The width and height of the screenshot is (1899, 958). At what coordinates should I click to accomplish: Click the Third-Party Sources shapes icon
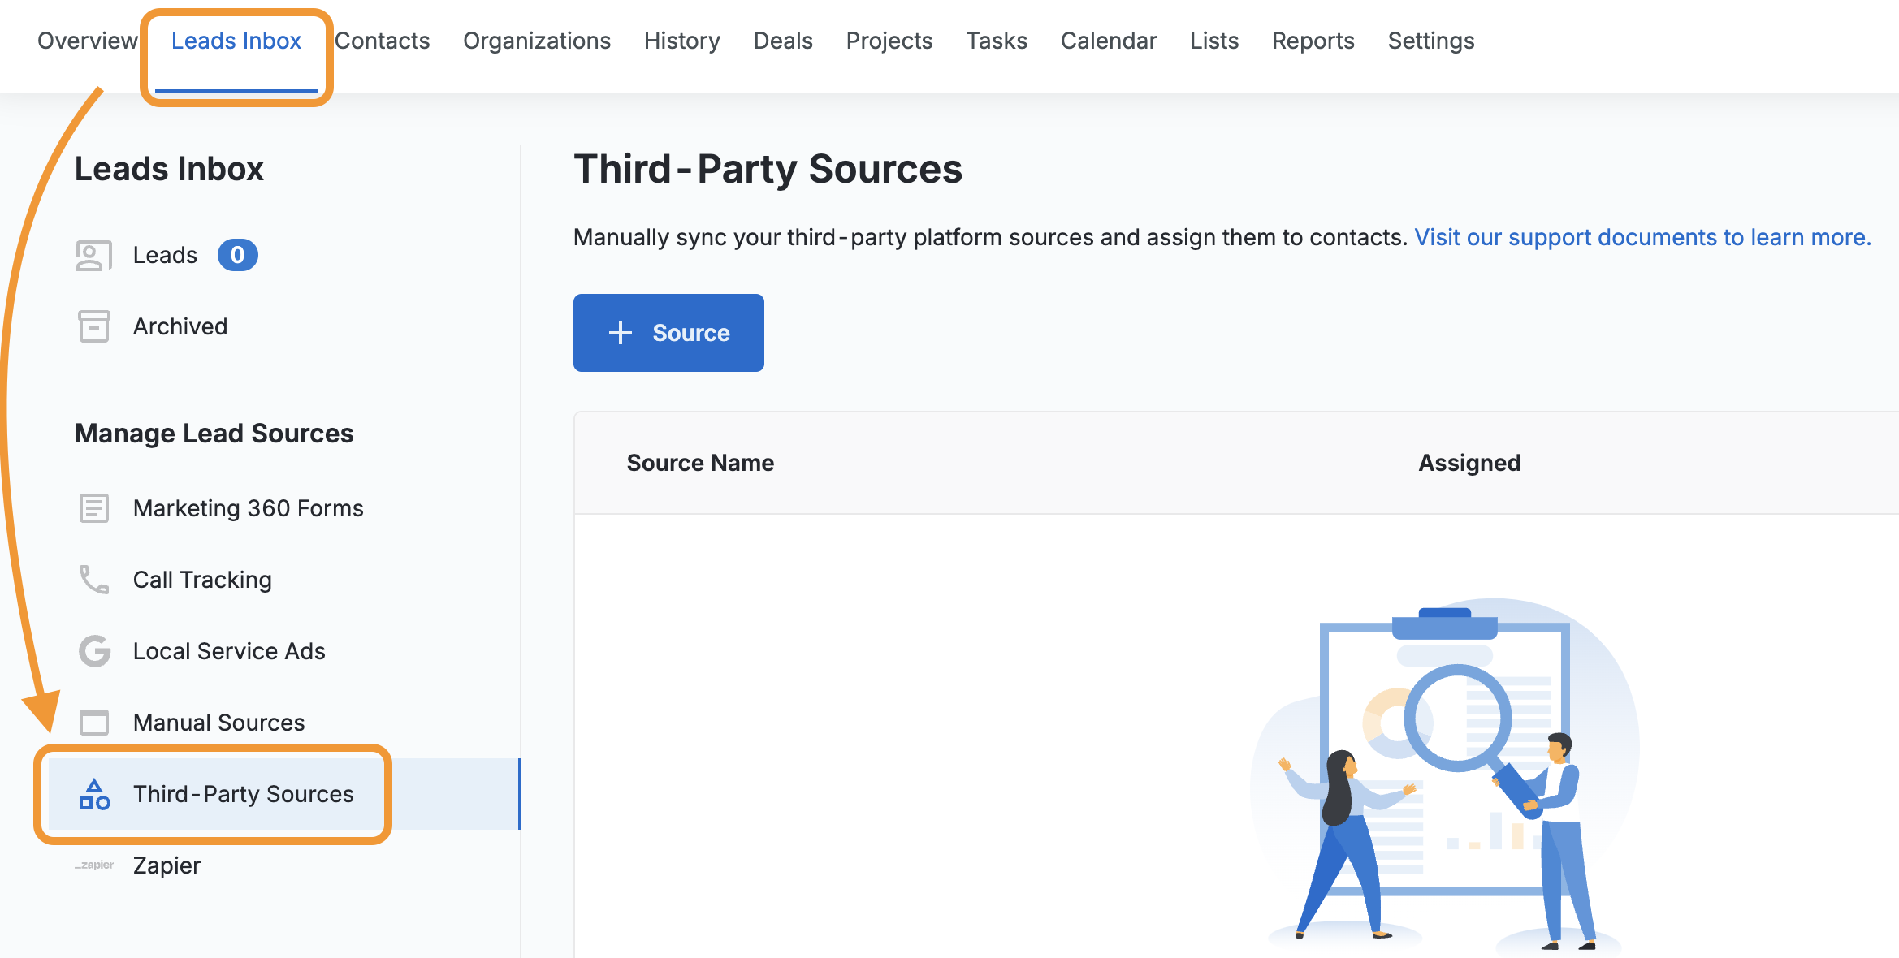coord(94,794)
